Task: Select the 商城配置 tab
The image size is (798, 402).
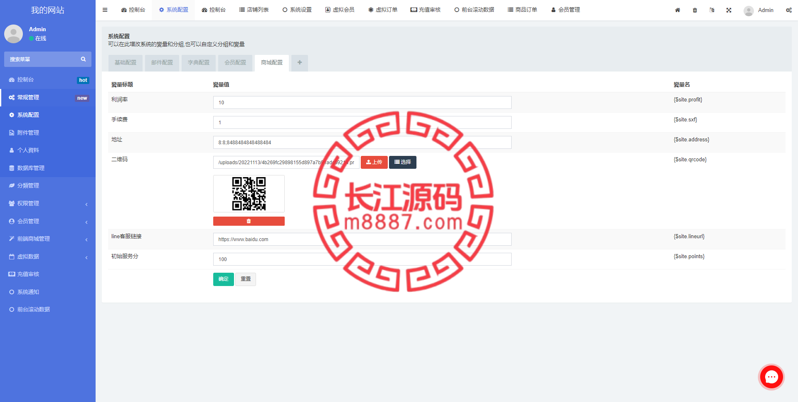Action: click(x=272, y=63)
